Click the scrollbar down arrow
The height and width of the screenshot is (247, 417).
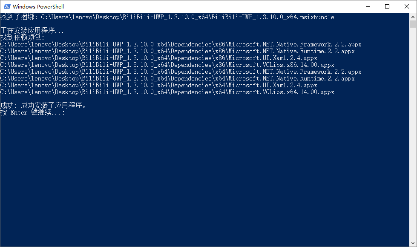[413, 243]
